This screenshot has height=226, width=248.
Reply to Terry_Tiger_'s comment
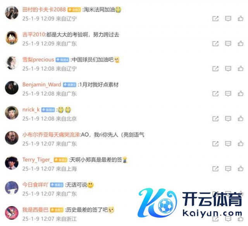tap(228, 169)
